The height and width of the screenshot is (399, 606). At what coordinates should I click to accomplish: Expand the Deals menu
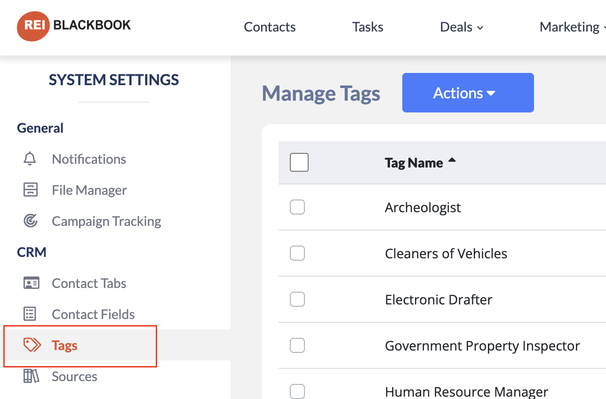click(462, 27)
